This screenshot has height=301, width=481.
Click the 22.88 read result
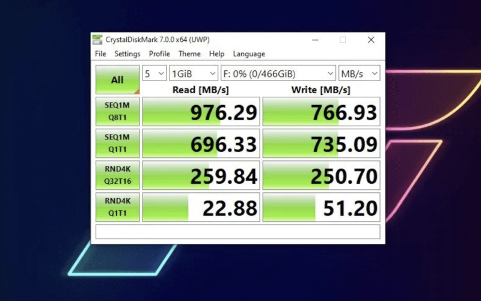pos(201,207)
